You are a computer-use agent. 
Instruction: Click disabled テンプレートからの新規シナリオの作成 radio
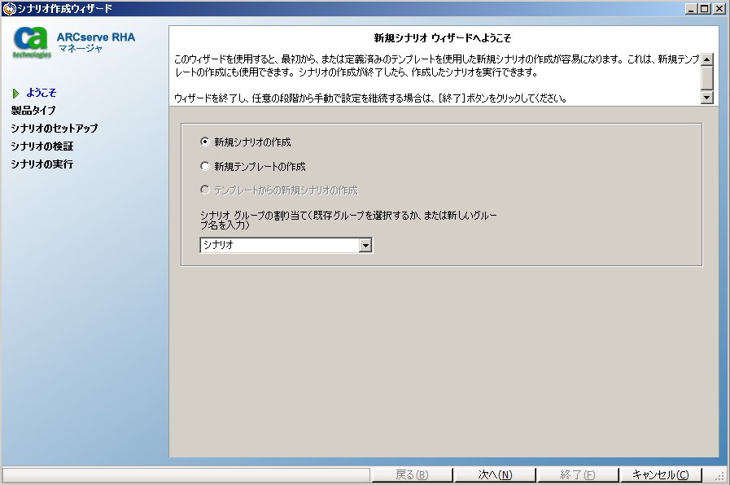(x=205, y=190)
